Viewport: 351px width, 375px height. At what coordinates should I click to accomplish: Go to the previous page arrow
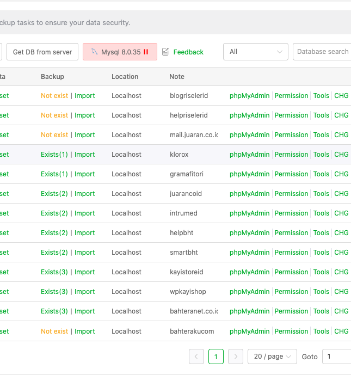click(196, 356)
